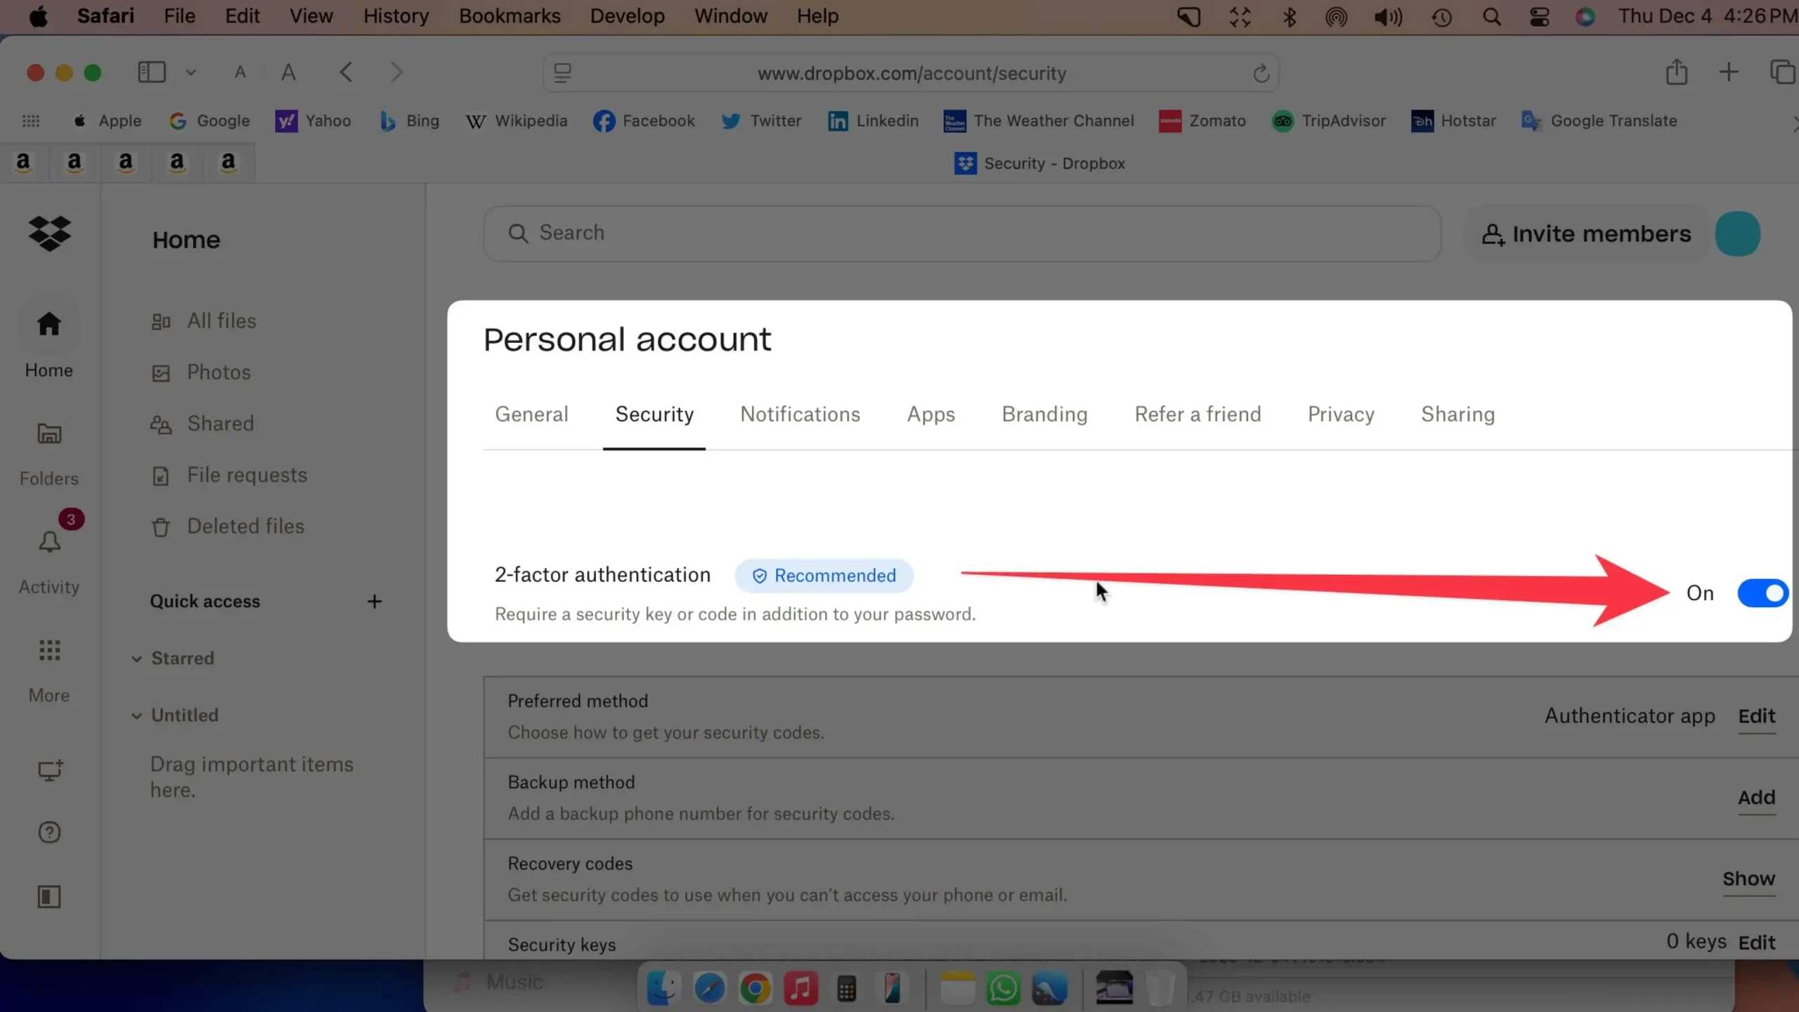Collapse the Starred section
The width and height of the screenshot is (1799, 1012).
[x=136, y=659]
